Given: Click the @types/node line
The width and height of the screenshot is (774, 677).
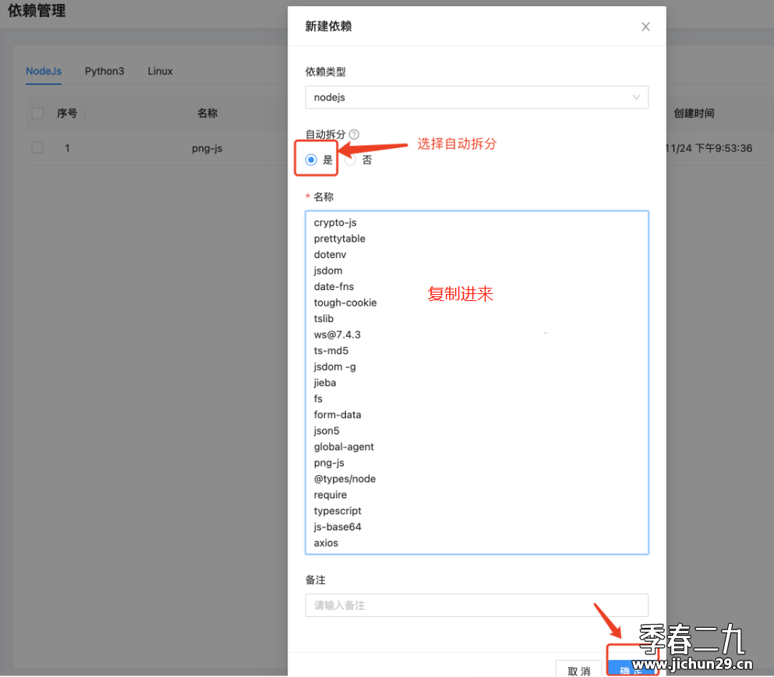Looking at the screenshot, I should click(x=345, y=479).
